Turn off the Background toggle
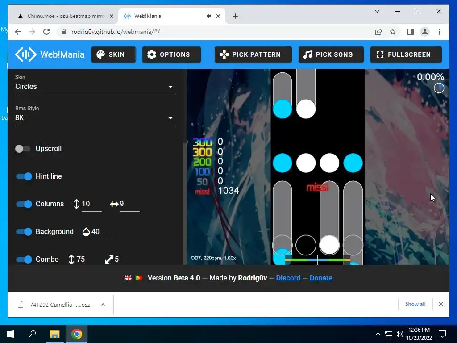This screenshot has width=457, height=343. point(24,232)
